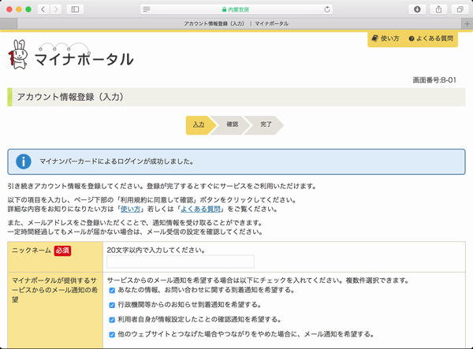
Task: Click the green lock icon in address bar
Action: [x=224, y=9]
